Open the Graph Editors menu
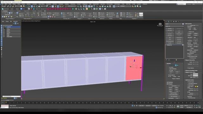 [42, 4]
